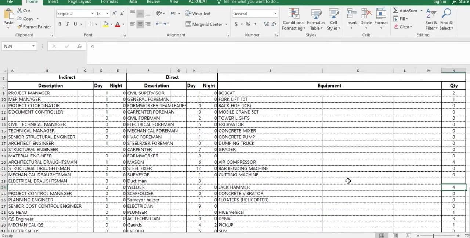Toggle italic formatting
The height and width of the screenshot is (238, 470).
67,24
